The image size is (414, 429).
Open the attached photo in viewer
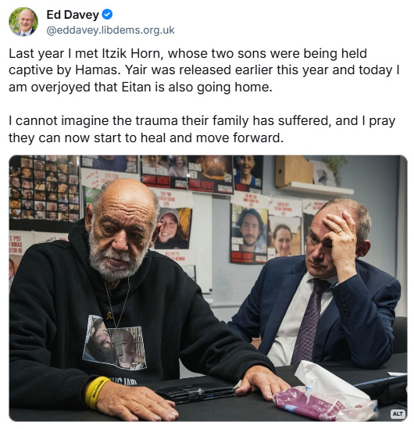(x=208, y=288)
